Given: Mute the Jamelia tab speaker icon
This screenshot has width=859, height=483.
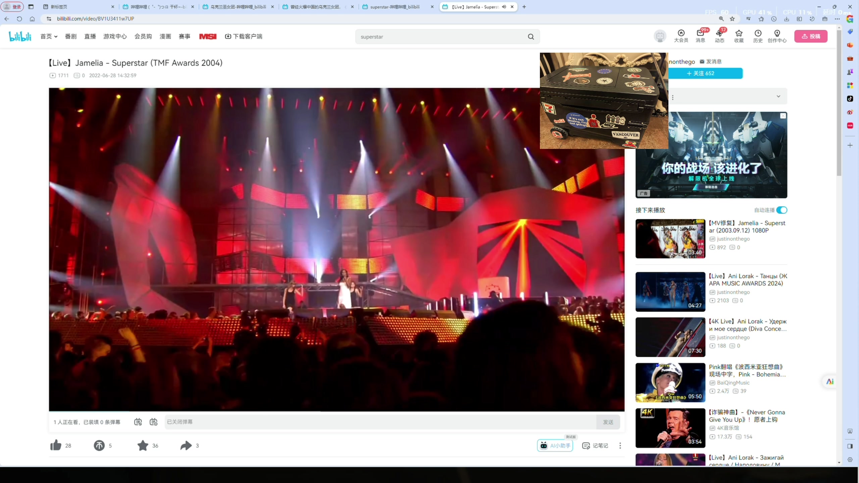Looking at the screenshot, I should coord(504,7).
